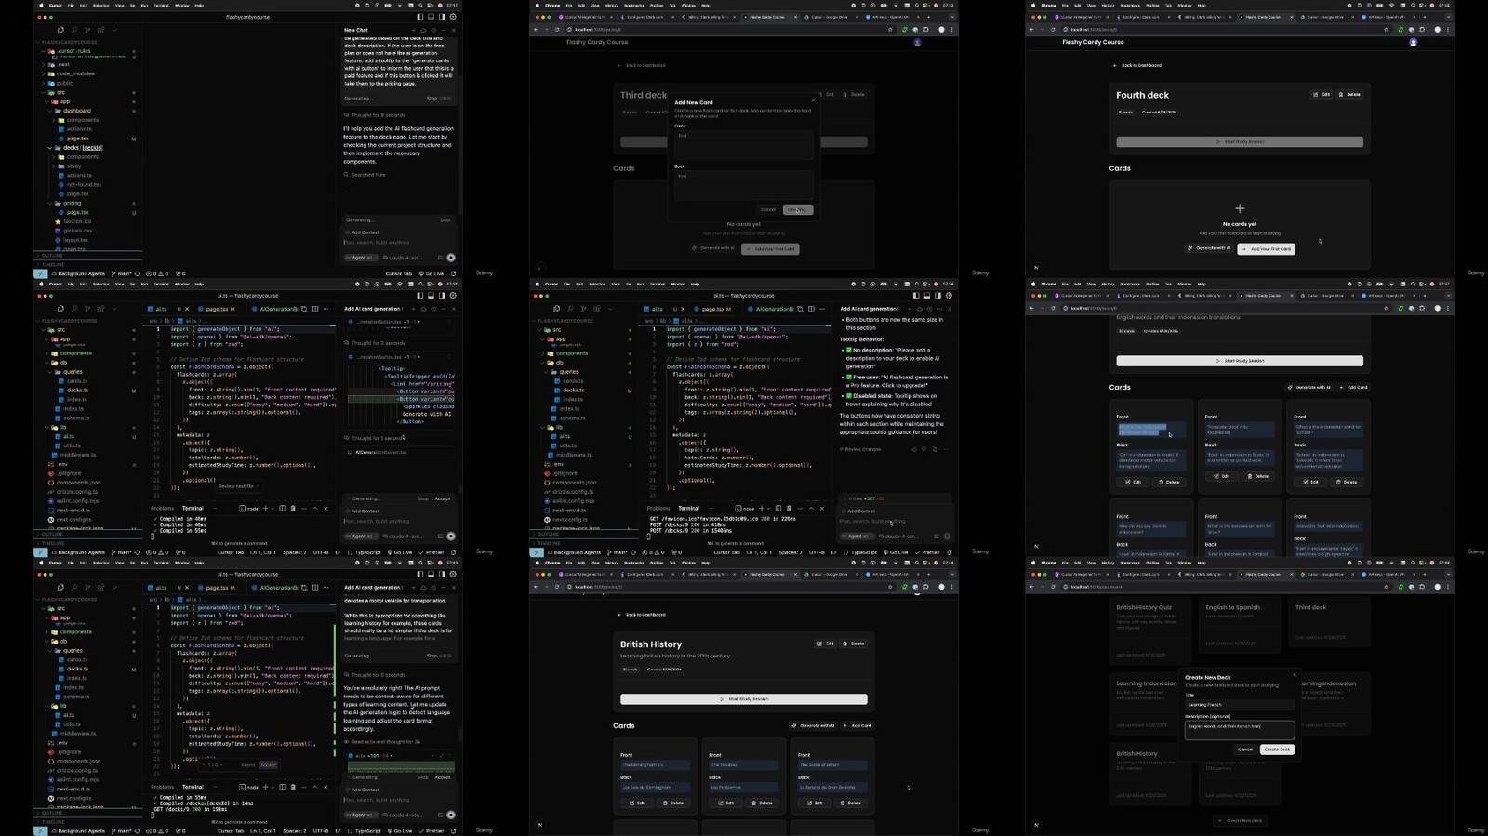Bookmark the Fourth deck page with the star icon
The height and width of the screenshot is (836, 1488).
point(1386,30)
